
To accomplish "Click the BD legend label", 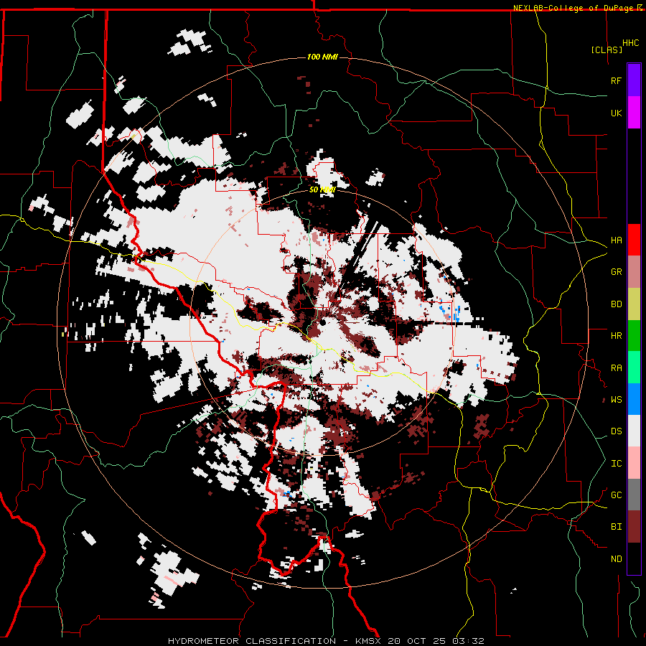I will point(616,304).
